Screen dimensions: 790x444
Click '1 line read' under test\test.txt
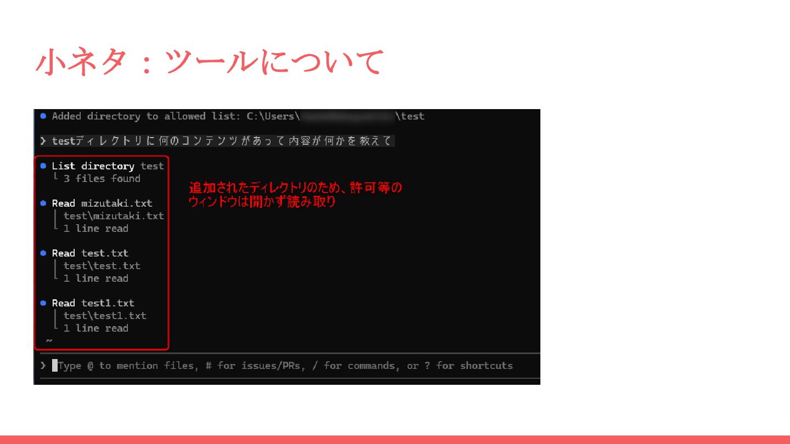click(x=96, y=278)
